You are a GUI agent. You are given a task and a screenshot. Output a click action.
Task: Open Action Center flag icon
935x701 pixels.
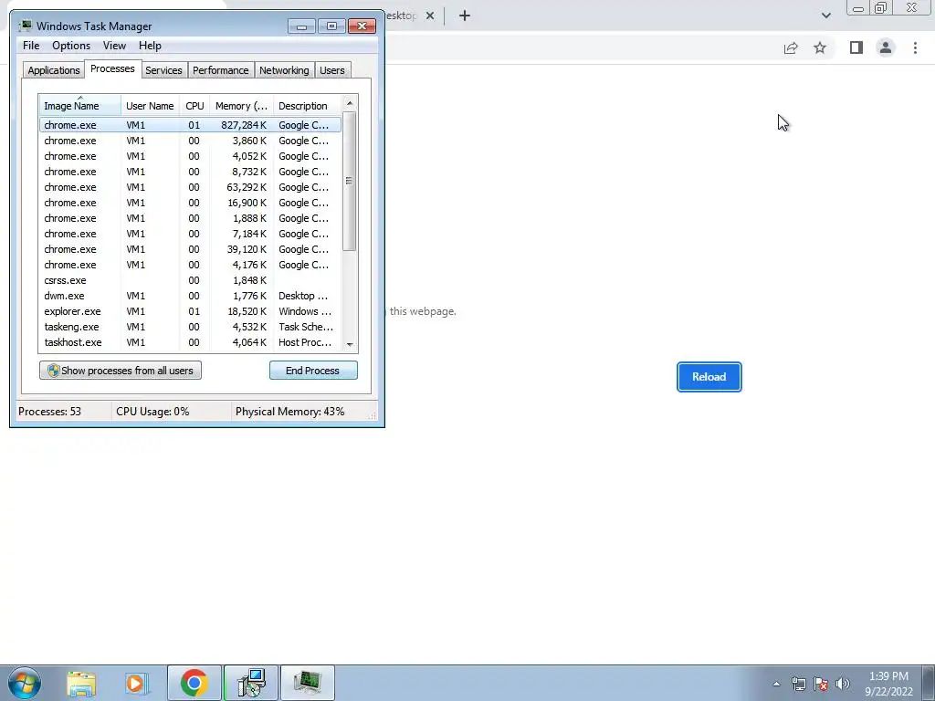click(821, 684)
